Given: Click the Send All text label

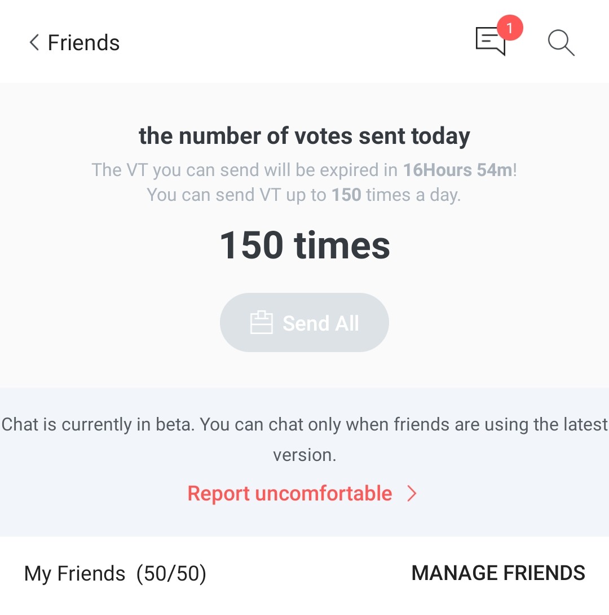Looking at the screenshot, I should 320,323.
